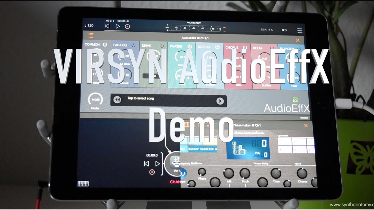Click the Phasemaker algorithm LCD display
Viewport: 374px width, 210px height.
(248, 148)
